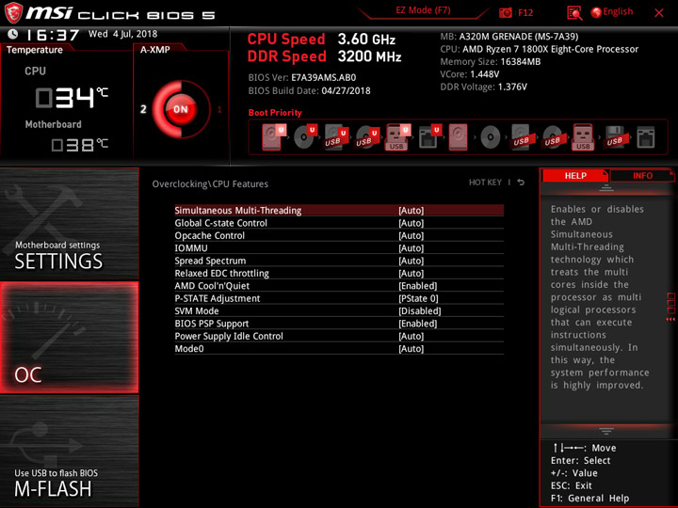The width and height of the screenshot is (678, 508).
Task: Open the search magnifier icon
Action: point(574,13)
